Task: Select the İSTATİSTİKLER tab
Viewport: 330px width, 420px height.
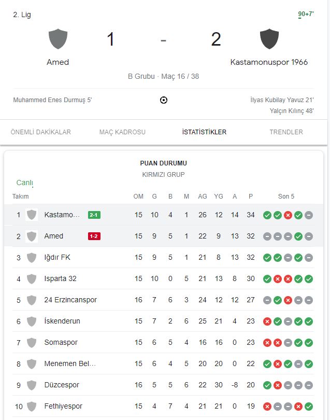Action: [204, 132]
